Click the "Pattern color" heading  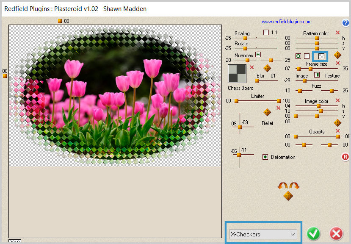coord(316,33)
